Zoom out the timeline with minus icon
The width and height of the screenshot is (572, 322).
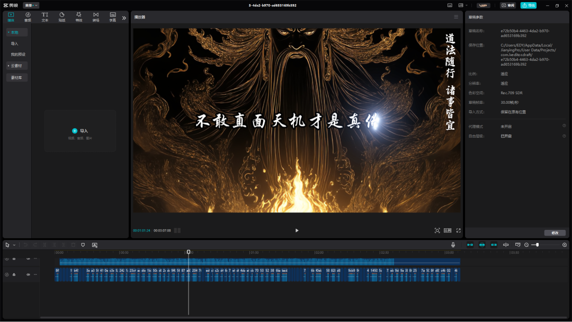(526, 245)
